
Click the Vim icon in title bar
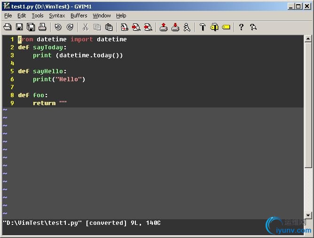coord(7,6)
